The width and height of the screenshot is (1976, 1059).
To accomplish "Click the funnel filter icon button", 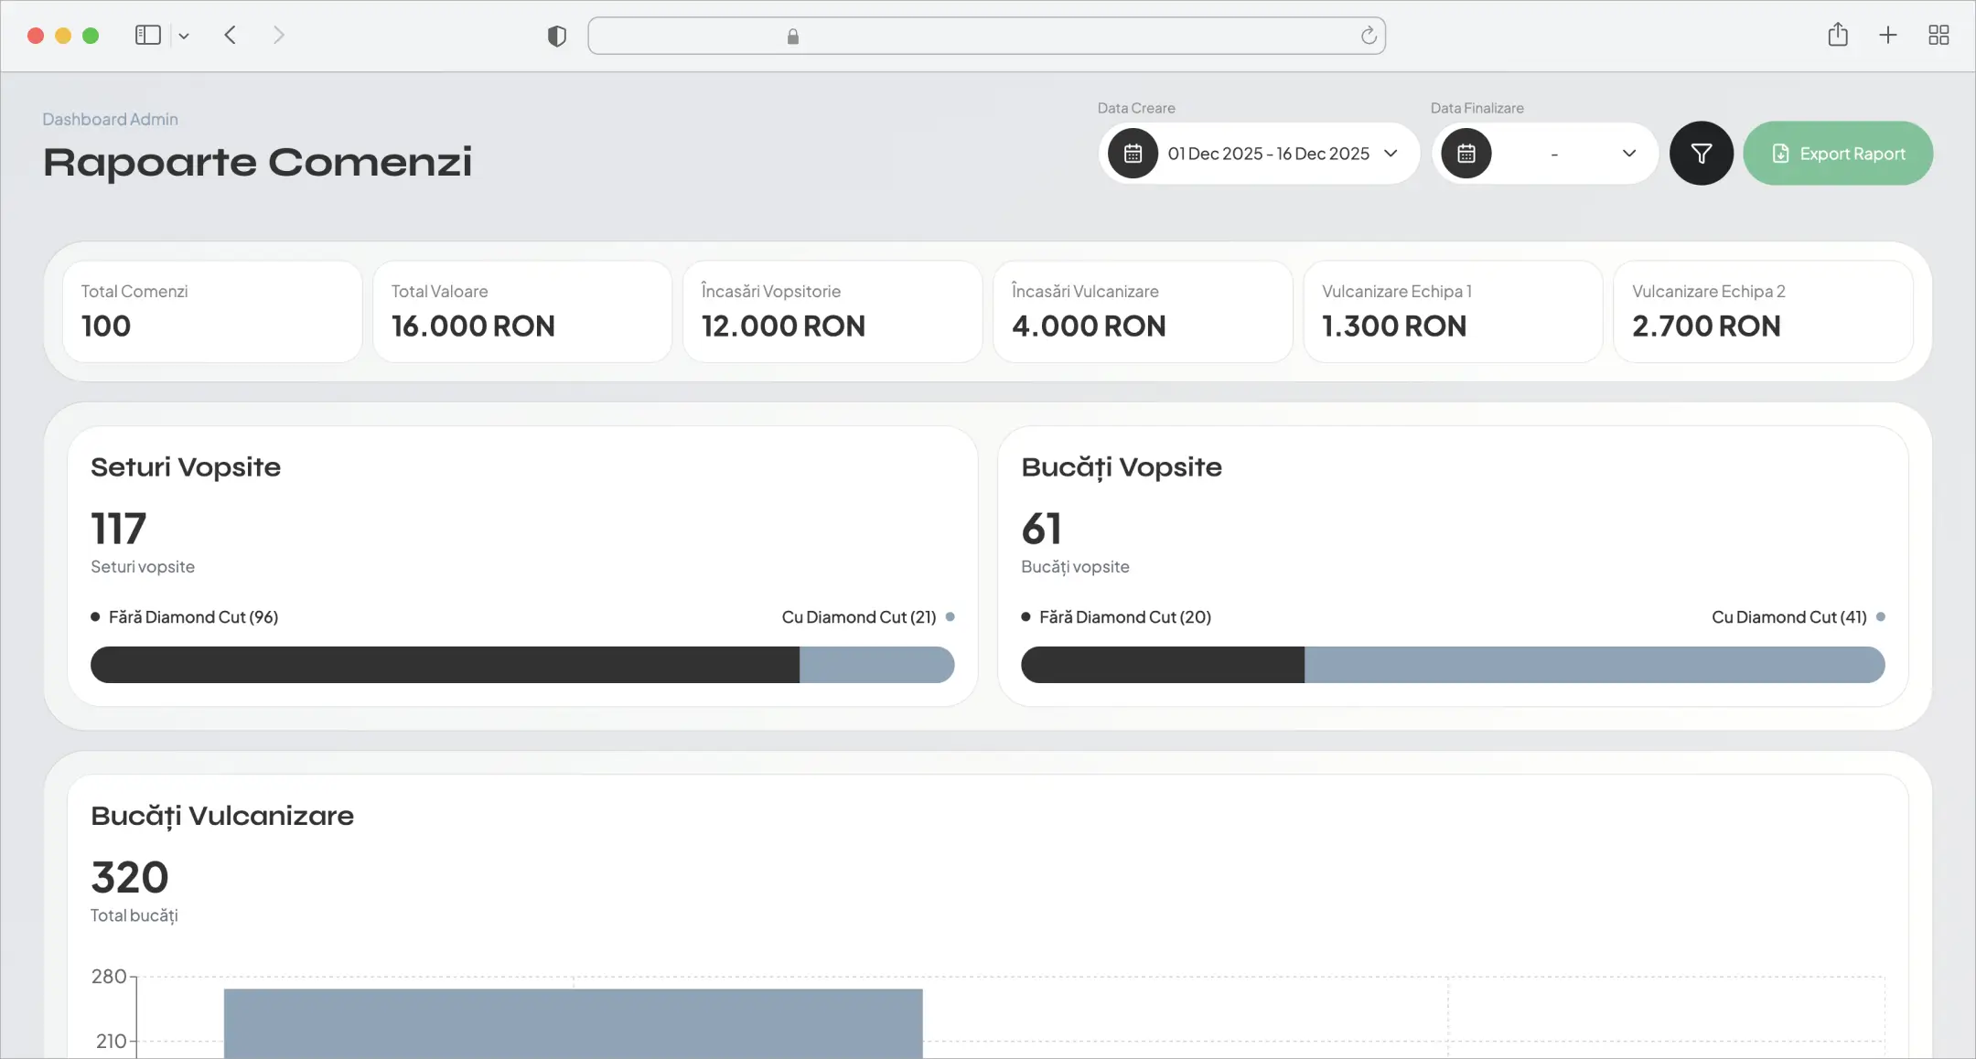I will coord(1701,154).
